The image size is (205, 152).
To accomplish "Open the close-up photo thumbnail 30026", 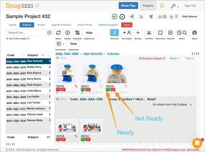I will pyautogui.click(x=117, y=73).
